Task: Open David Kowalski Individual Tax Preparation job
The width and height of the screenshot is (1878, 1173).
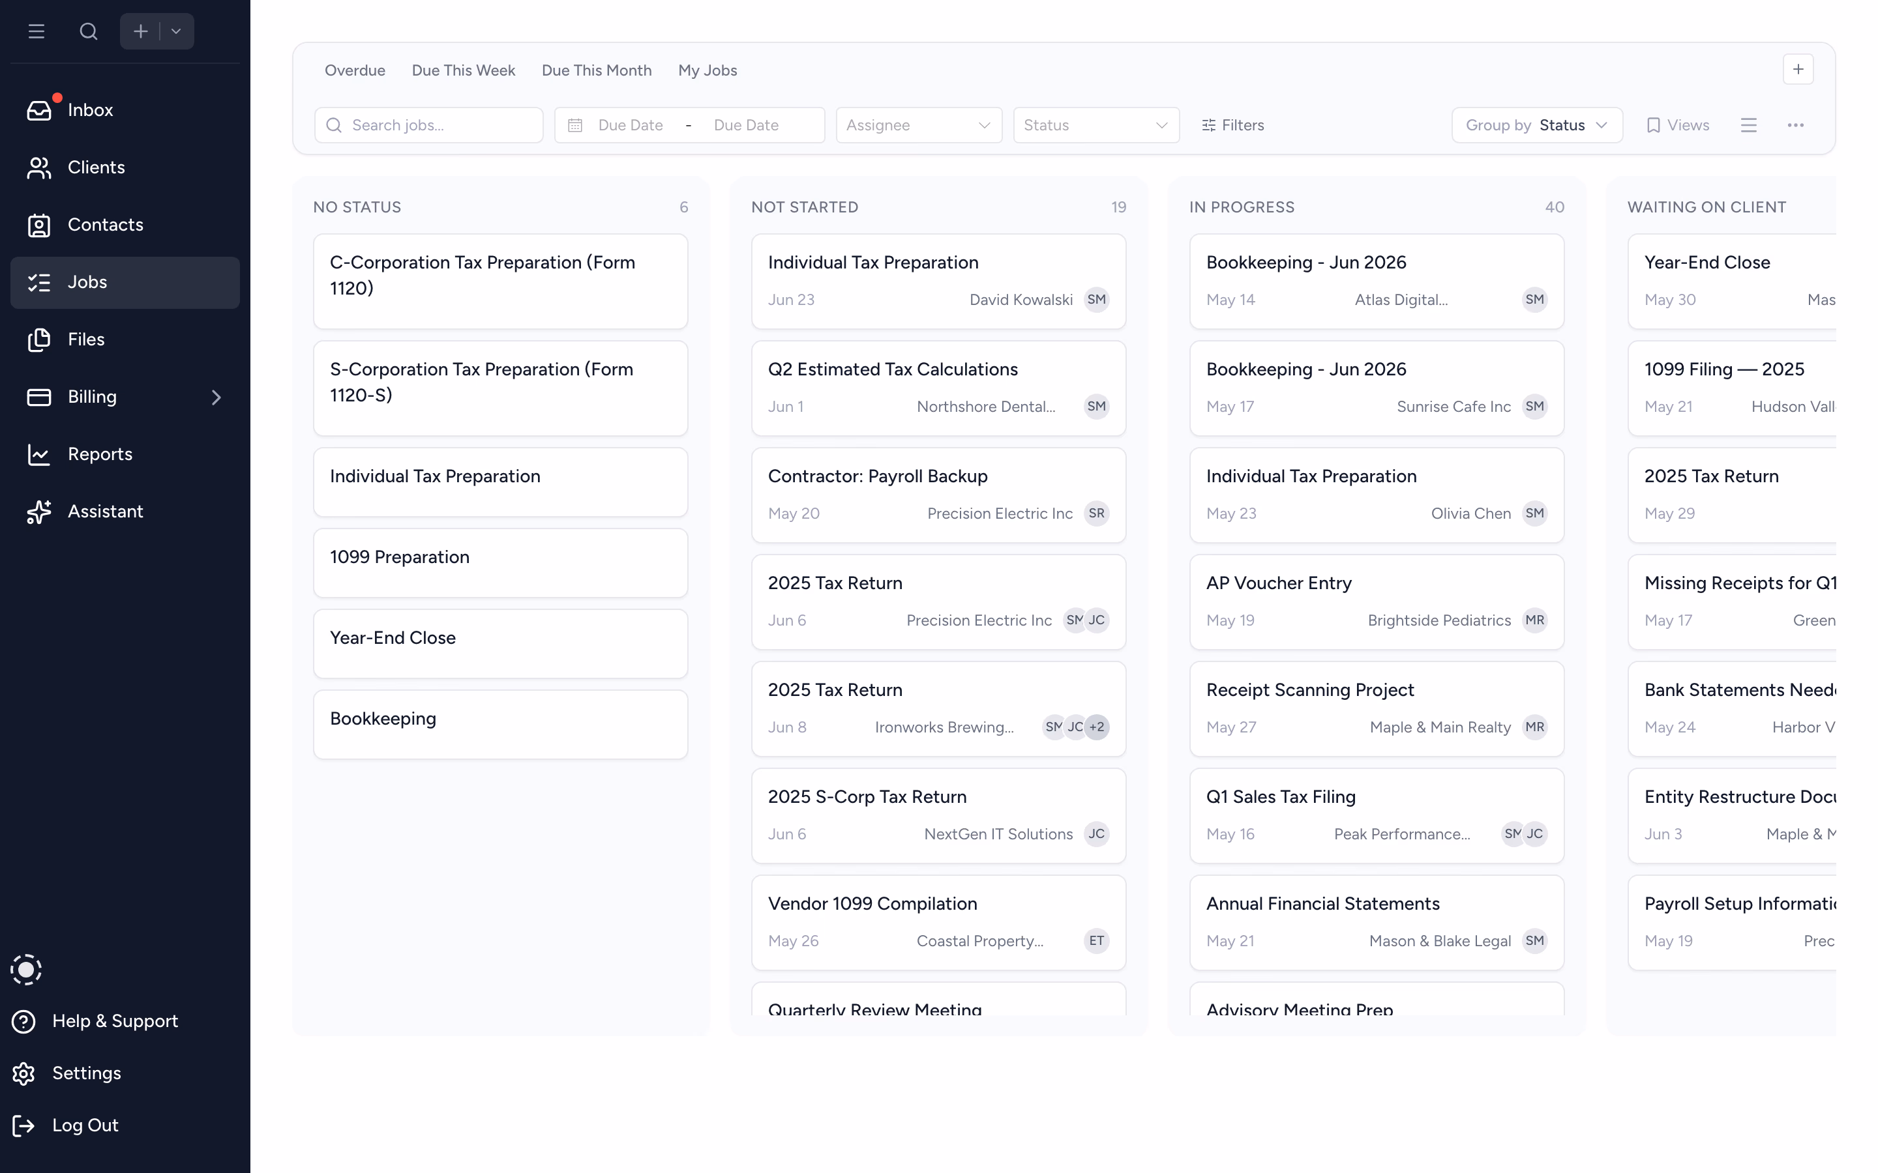Action: [x=938, y=282]
